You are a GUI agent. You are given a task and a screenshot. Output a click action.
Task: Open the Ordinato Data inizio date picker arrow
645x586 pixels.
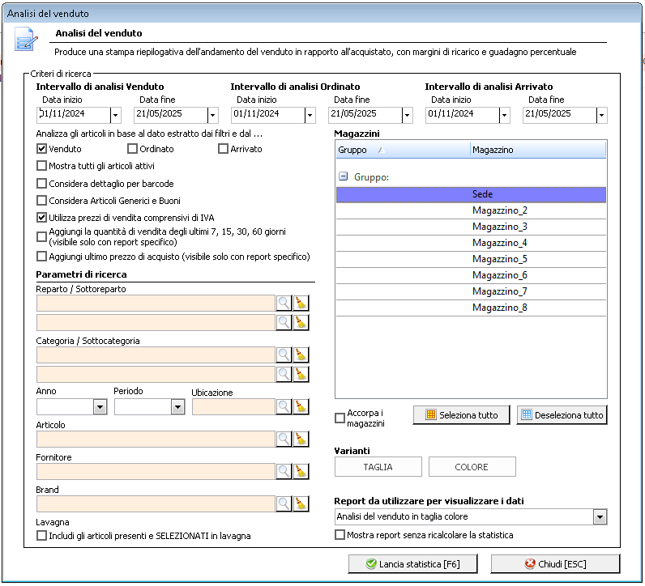310,116
